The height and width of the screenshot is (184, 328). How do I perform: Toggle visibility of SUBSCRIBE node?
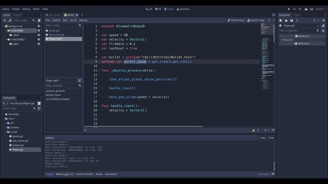pyautogui.click(x=39, y=31)
